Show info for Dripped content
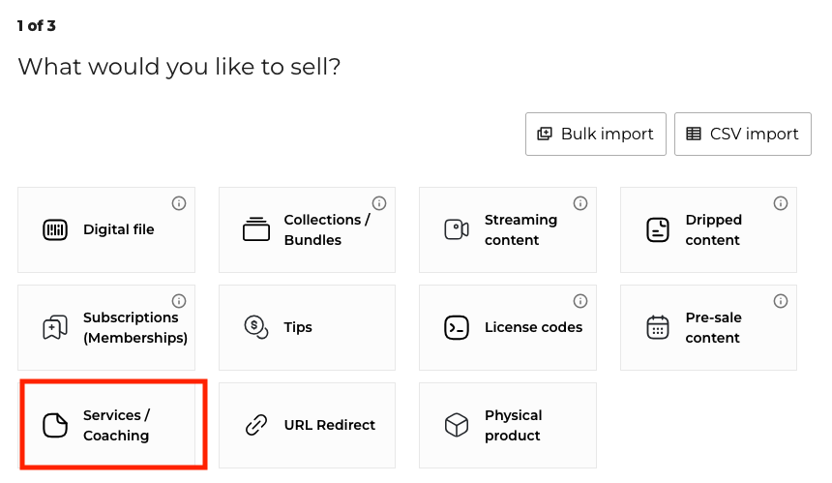The height and width of the screenshot is (483, 832). click(x=781, y=203)
